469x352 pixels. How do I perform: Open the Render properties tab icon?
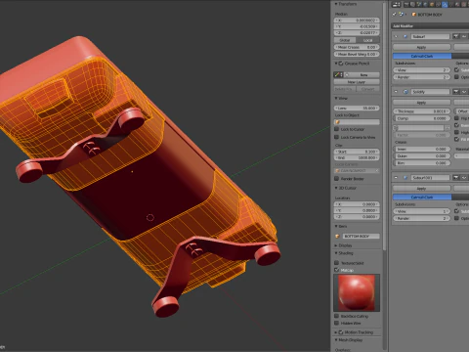(x=406, y=5)
